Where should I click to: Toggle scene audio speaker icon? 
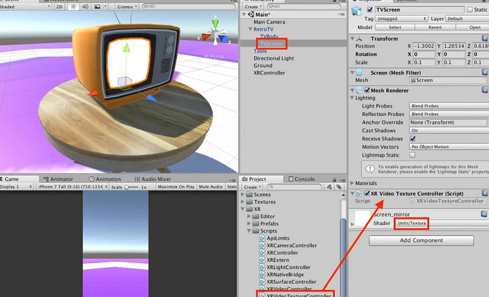point(85,7)
